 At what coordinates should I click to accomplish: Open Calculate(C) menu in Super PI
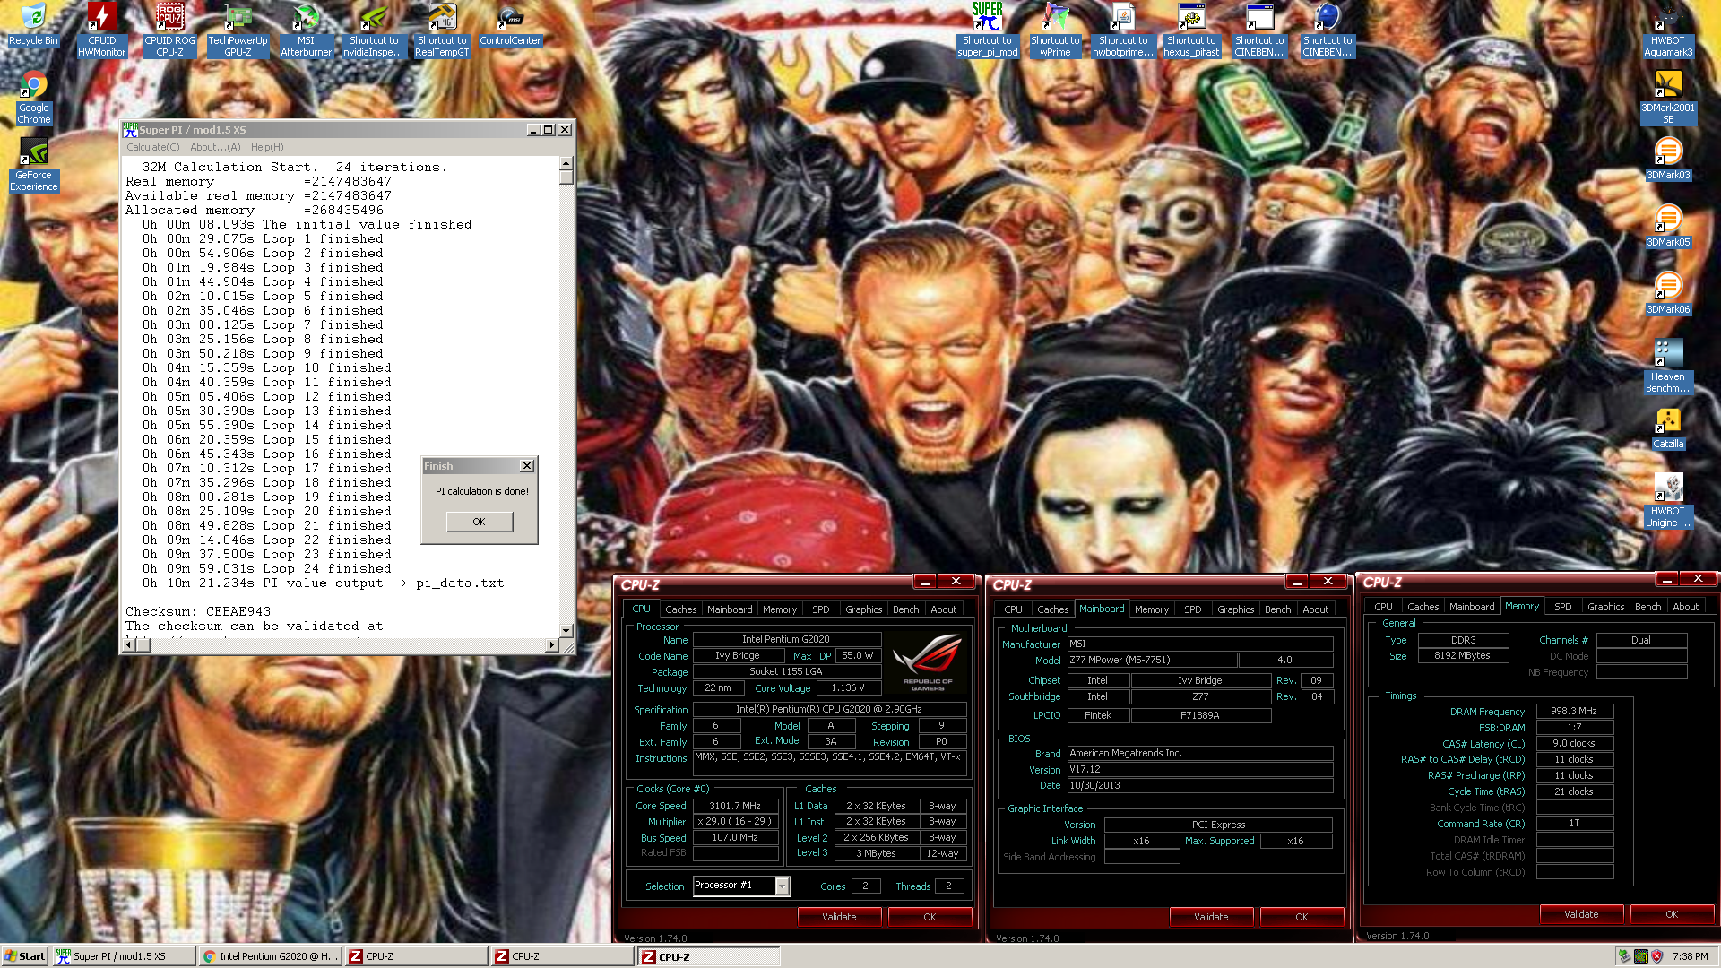coord(152,147)
